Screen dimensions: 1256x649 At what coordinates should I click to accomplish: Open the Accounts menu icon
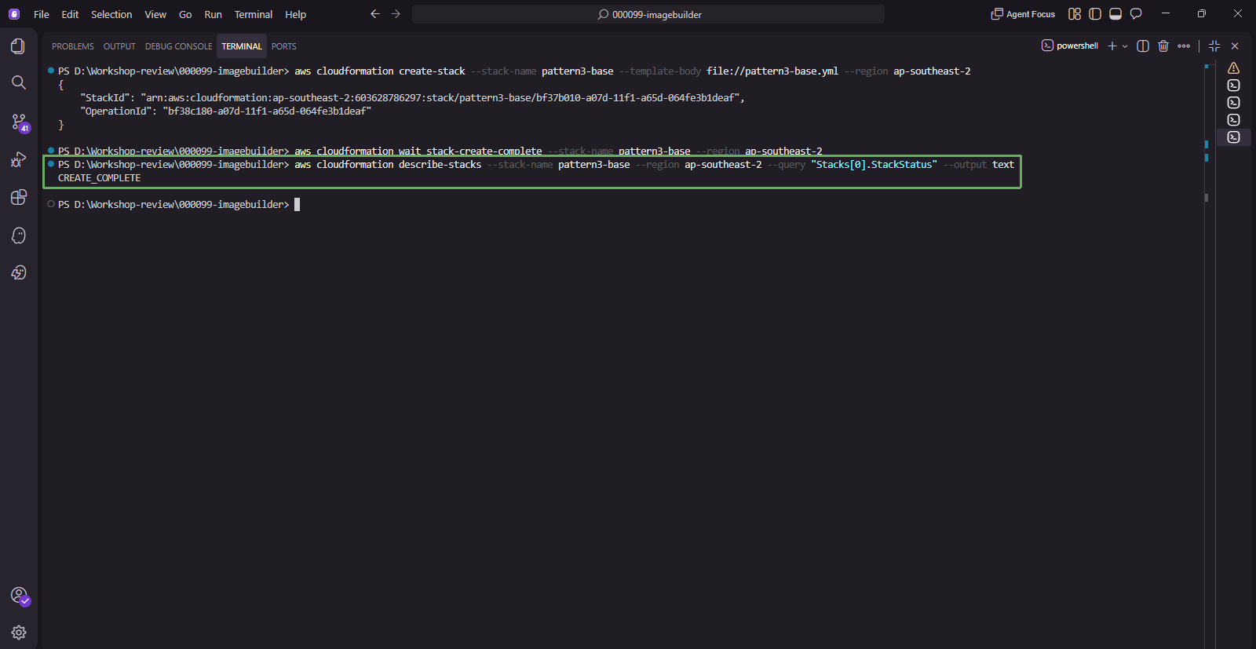coord(19,596)
